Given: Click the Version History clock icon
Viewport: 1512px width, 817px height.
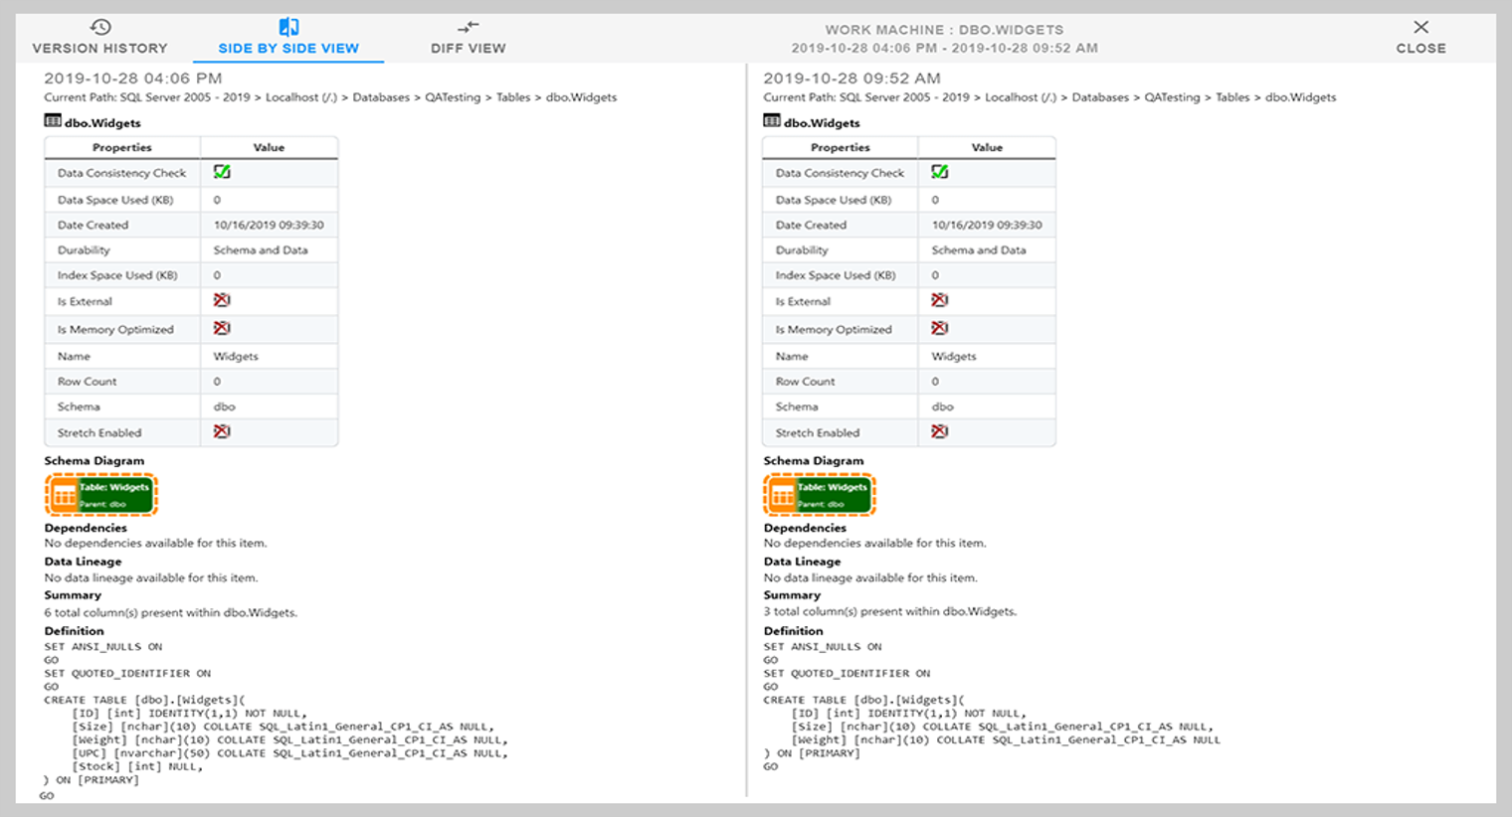Looking at the screenshot, I should click(x=100, y=27).
